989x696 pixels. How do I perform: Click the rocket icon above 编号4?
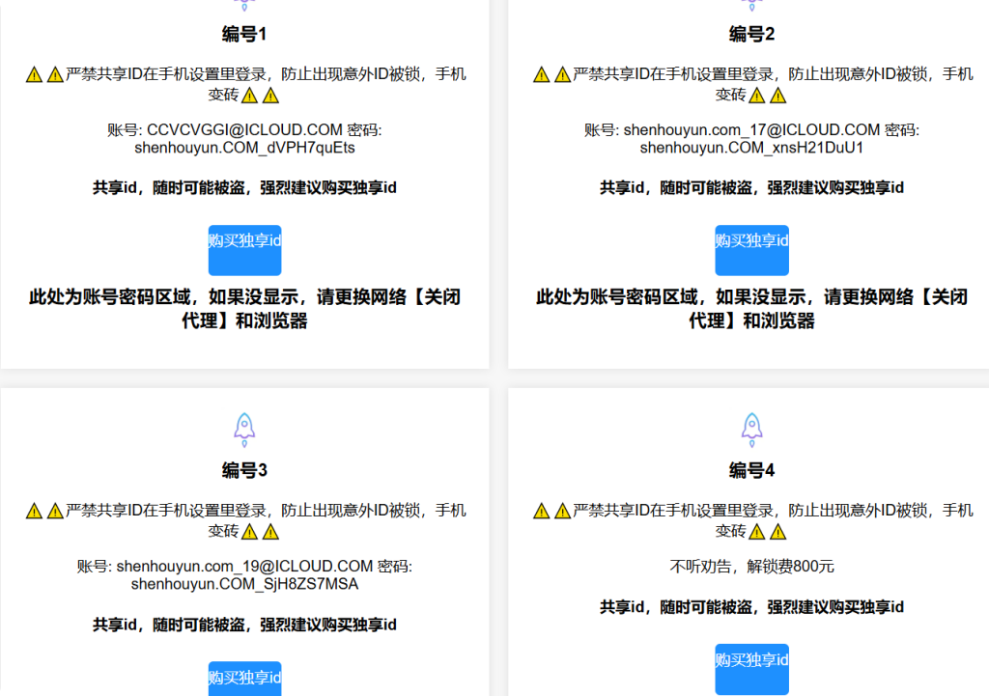[x=751, y=426]
